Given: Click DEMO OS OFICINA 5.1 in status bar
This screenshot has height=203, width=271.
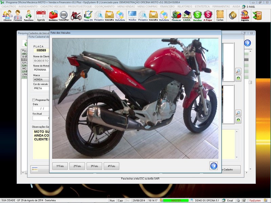Looking at the screenshot, I should (x=207, y=200).
